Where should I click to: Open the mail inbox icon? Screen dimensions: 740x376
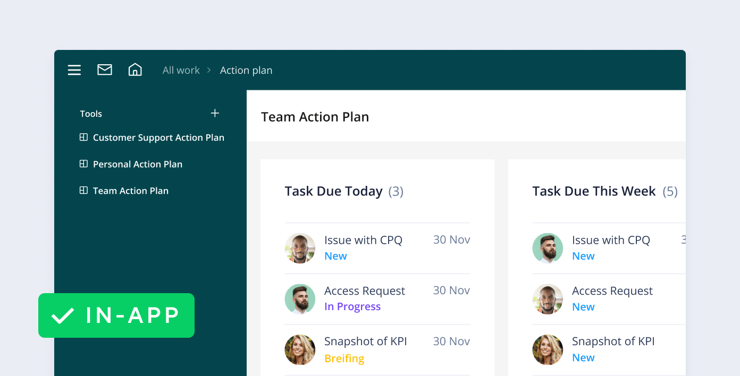click(x=105, y=70)
